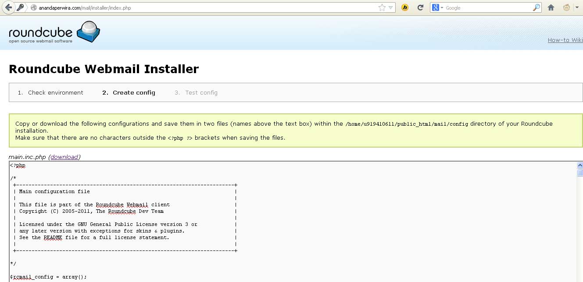583x282 pixels.
Task: Bookmark this page with the star icon
Action: [x=382, y=7]
